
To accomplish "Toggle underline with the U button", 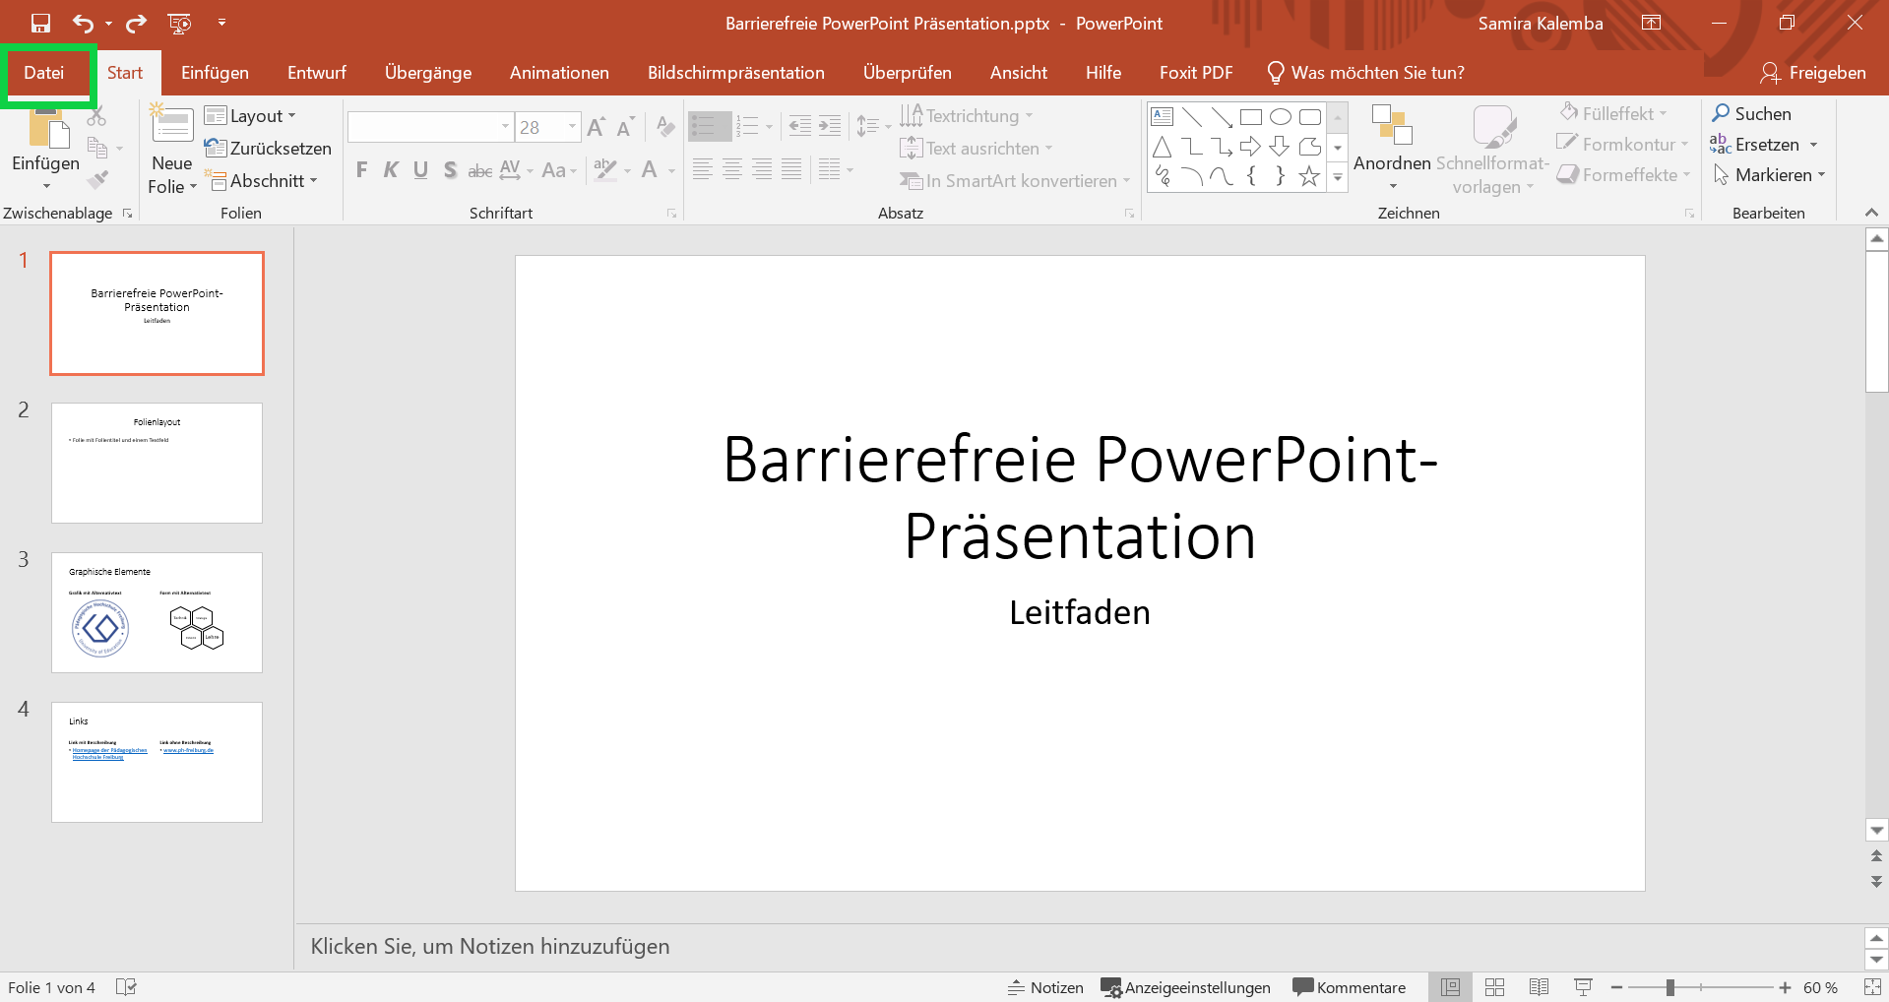I will click(x=420, y=169).
